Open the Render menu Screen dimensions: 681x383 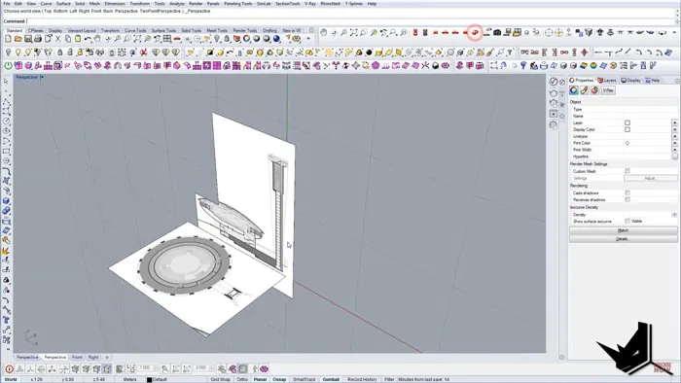(196, 4)
